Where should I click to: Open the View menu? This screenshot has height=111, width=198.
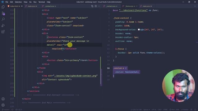[x=25, y=2]
